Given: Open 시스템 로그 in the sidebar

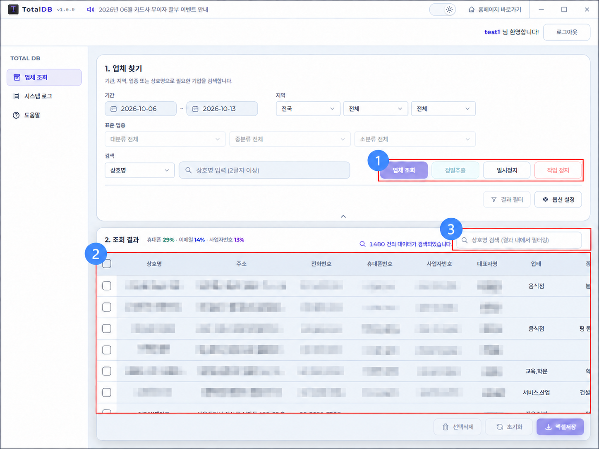Looking at the screenshot, I should point(44,96).
